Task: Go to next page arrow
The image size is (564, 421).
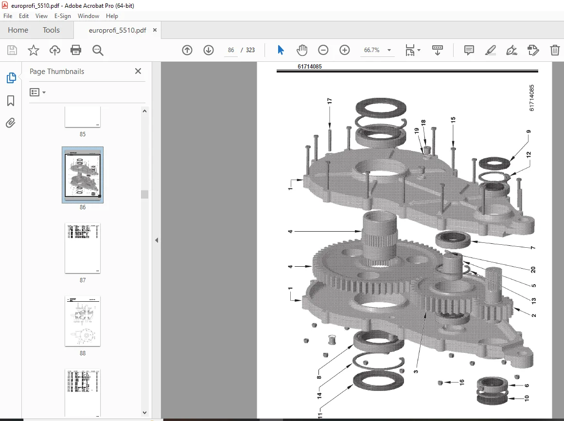Action: point(209,50)
